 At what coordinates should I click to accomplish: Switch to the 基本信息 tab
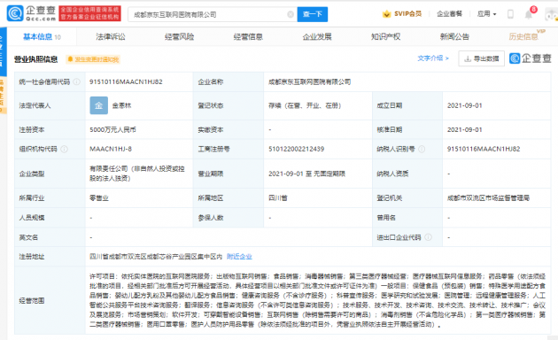42,36
